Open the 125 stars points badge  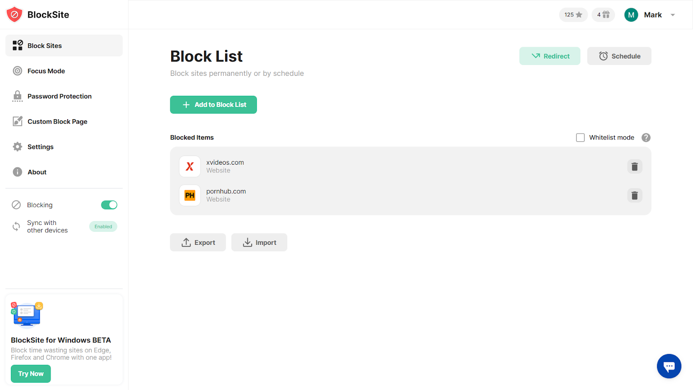pos(573,15)
